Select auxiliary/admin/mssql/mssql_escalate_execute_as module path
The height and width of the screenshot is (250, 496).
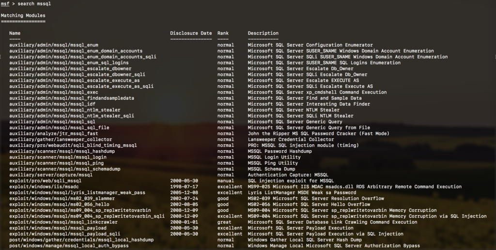[74, 80]
